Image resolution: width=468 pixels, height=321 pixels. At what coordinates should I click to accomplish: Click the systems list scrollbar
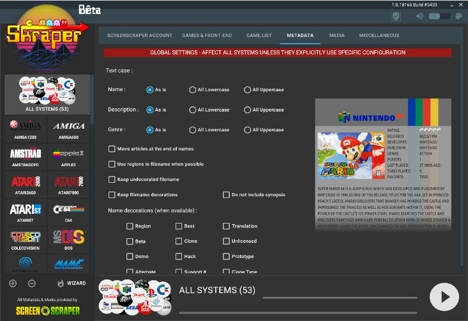coord(92,100)
